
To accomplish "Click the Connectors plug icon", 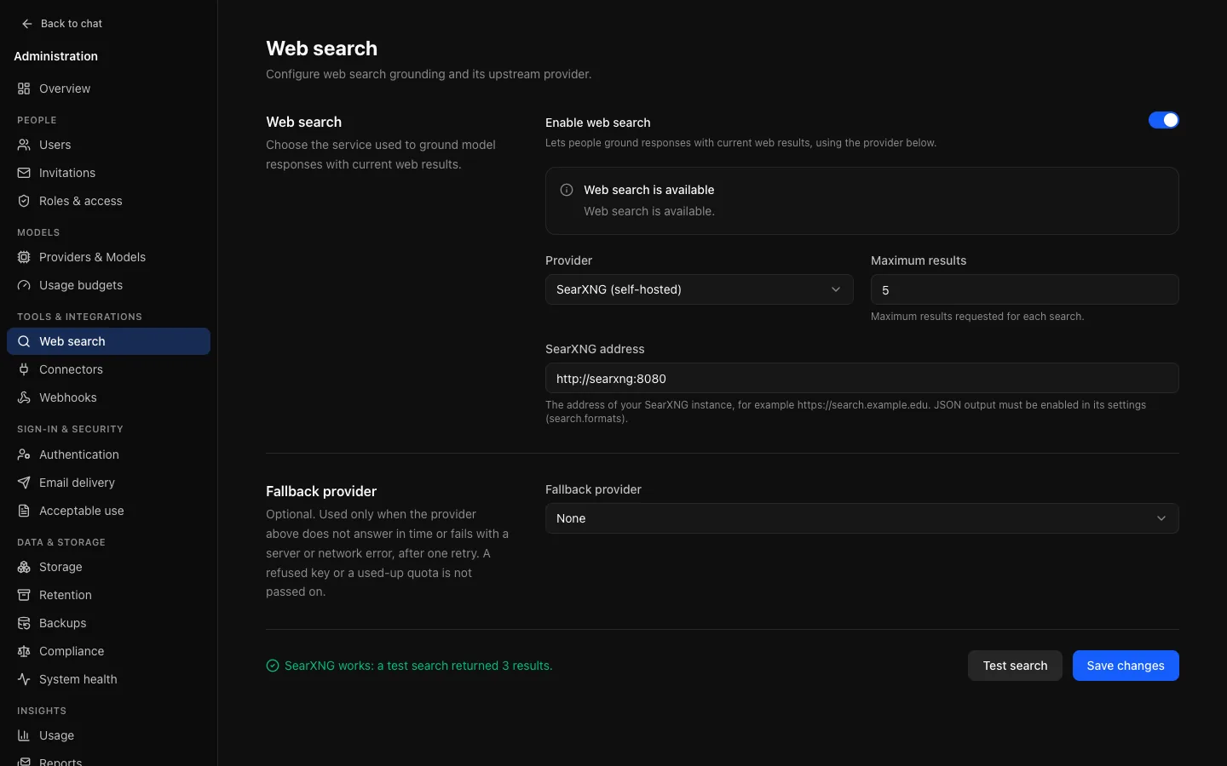I will [24, 369].
